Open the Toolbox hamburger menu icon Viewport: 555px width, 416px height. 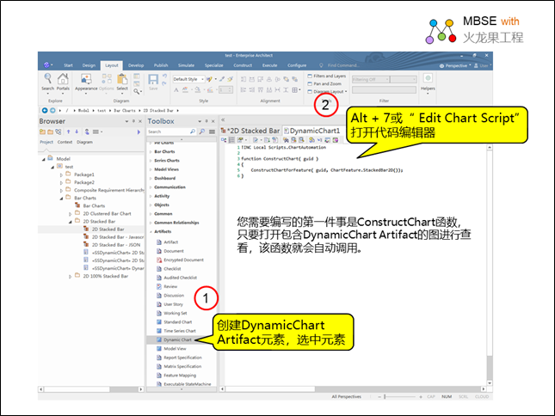212,132
